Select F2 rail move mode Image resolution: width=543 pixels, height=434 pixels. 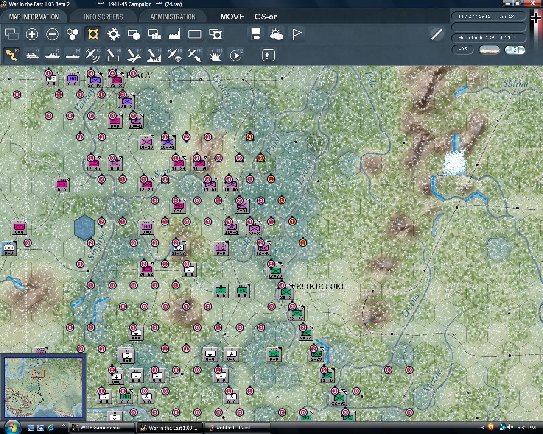click(x=32, y=55)
